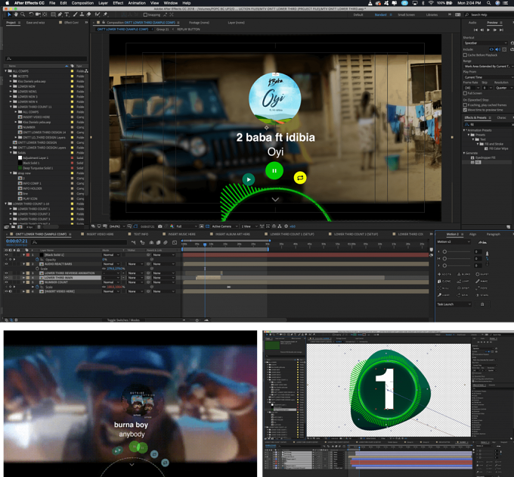Click the Composition Mini-Flowchart icon
The height and width of the screenshot is (477, 514).
[134, 242]
